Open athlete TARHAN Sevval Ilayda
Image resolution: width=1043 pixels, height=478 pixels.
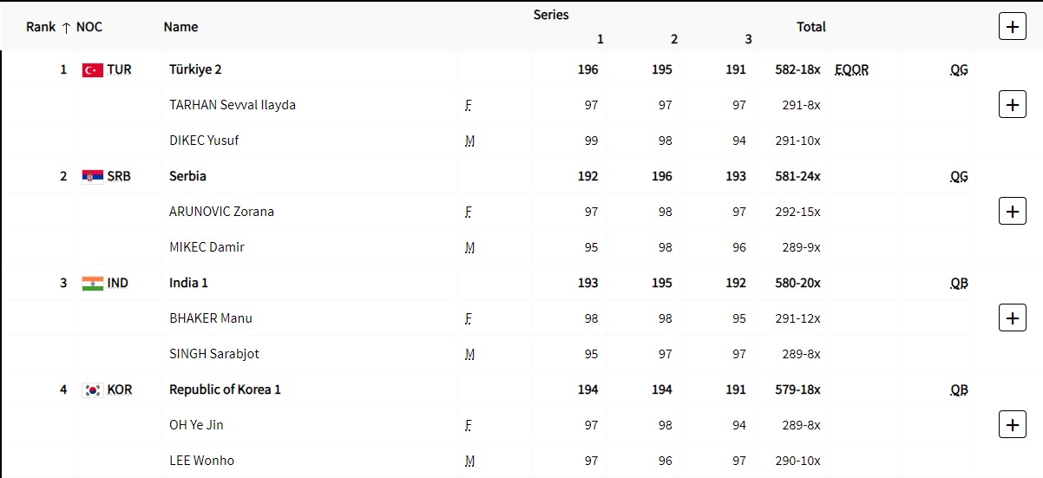(233, 105)
